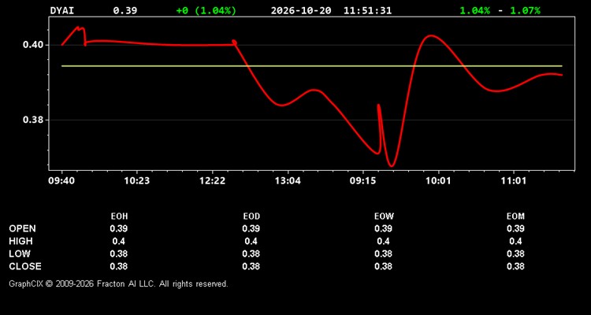The image size is (591, 315).
Task: Click the HIGH row label
Action: 20,241
